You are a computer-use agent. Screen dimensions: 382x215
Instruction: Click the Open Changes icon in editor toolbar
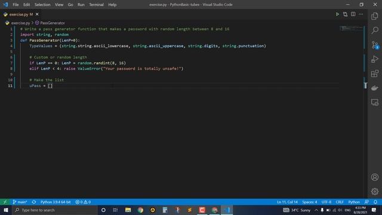345,14
